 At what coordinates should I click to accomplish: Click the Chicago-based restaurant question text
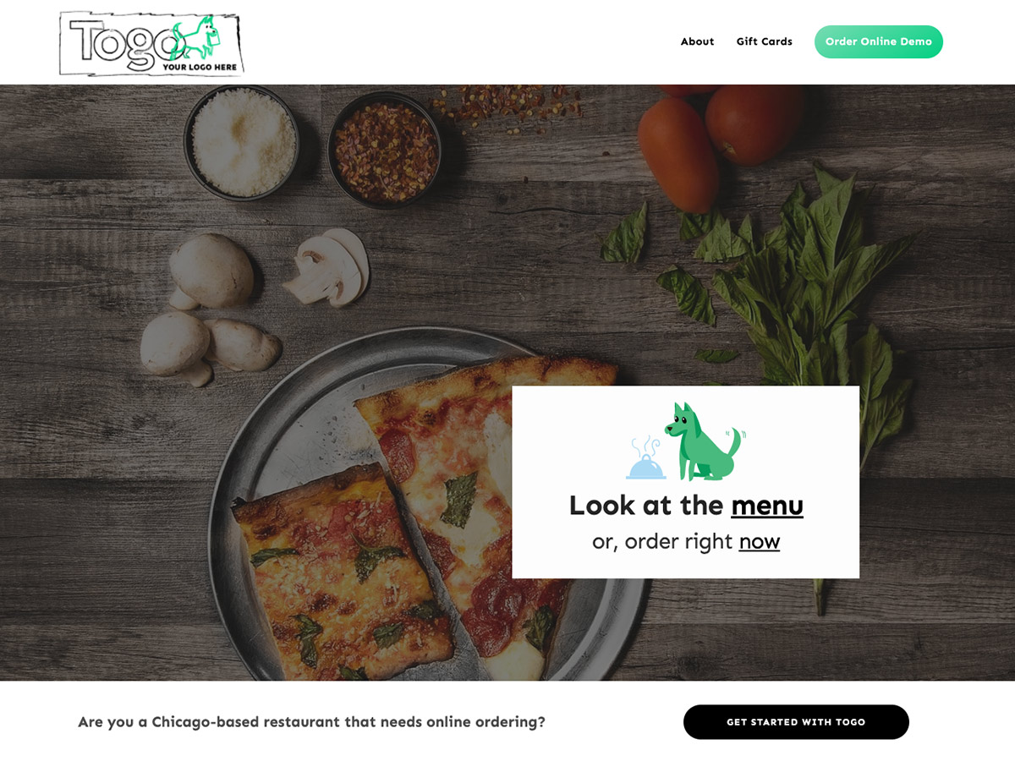click(311, 722)
